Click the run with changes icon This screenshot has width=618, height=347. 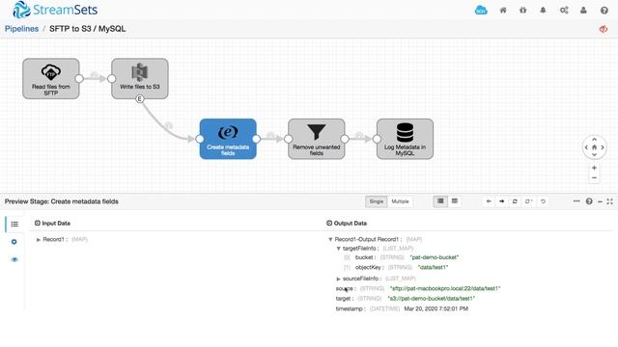[x=528, y=201]
